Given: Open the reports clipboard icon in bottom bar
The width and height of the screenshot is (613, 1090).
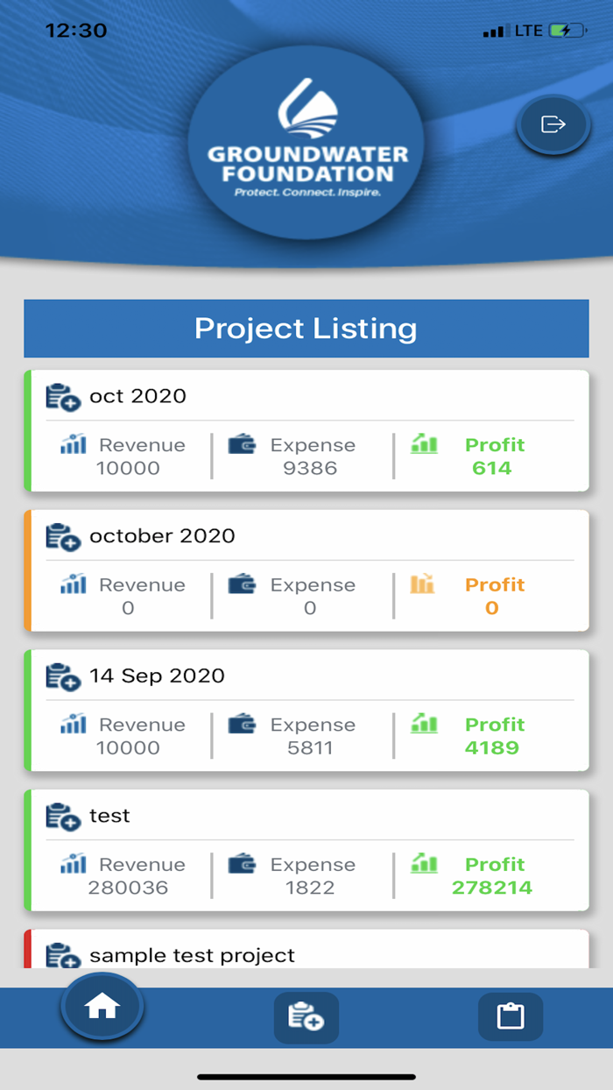Looking at the screenshot, I should tap(511, 1017).
